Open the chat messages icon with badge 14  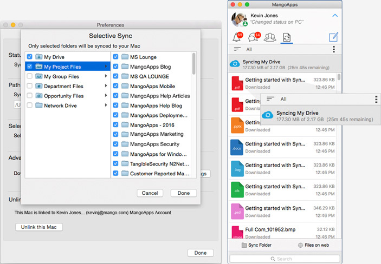tap(254, 37)
